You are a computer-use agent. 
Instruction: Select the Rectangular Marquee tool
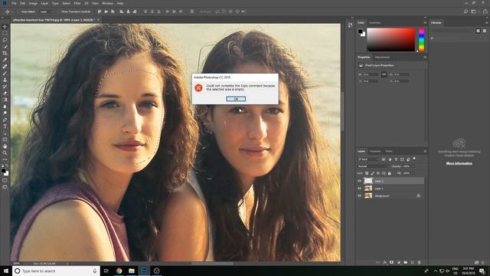(x=5, y=33)
